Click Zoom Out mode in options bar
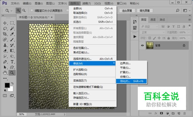The image size is (193, 117). 24,11
